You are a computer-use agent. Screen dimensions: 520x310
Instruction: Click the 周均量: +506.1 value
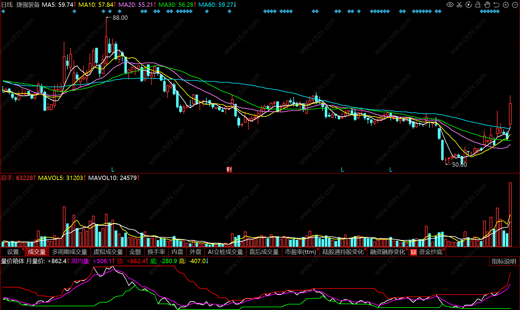pos(93,261)
